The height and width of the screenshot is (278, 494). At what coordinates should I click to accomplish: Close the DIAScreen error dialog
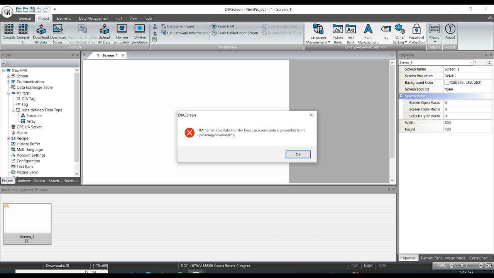(x=311, y=115)
